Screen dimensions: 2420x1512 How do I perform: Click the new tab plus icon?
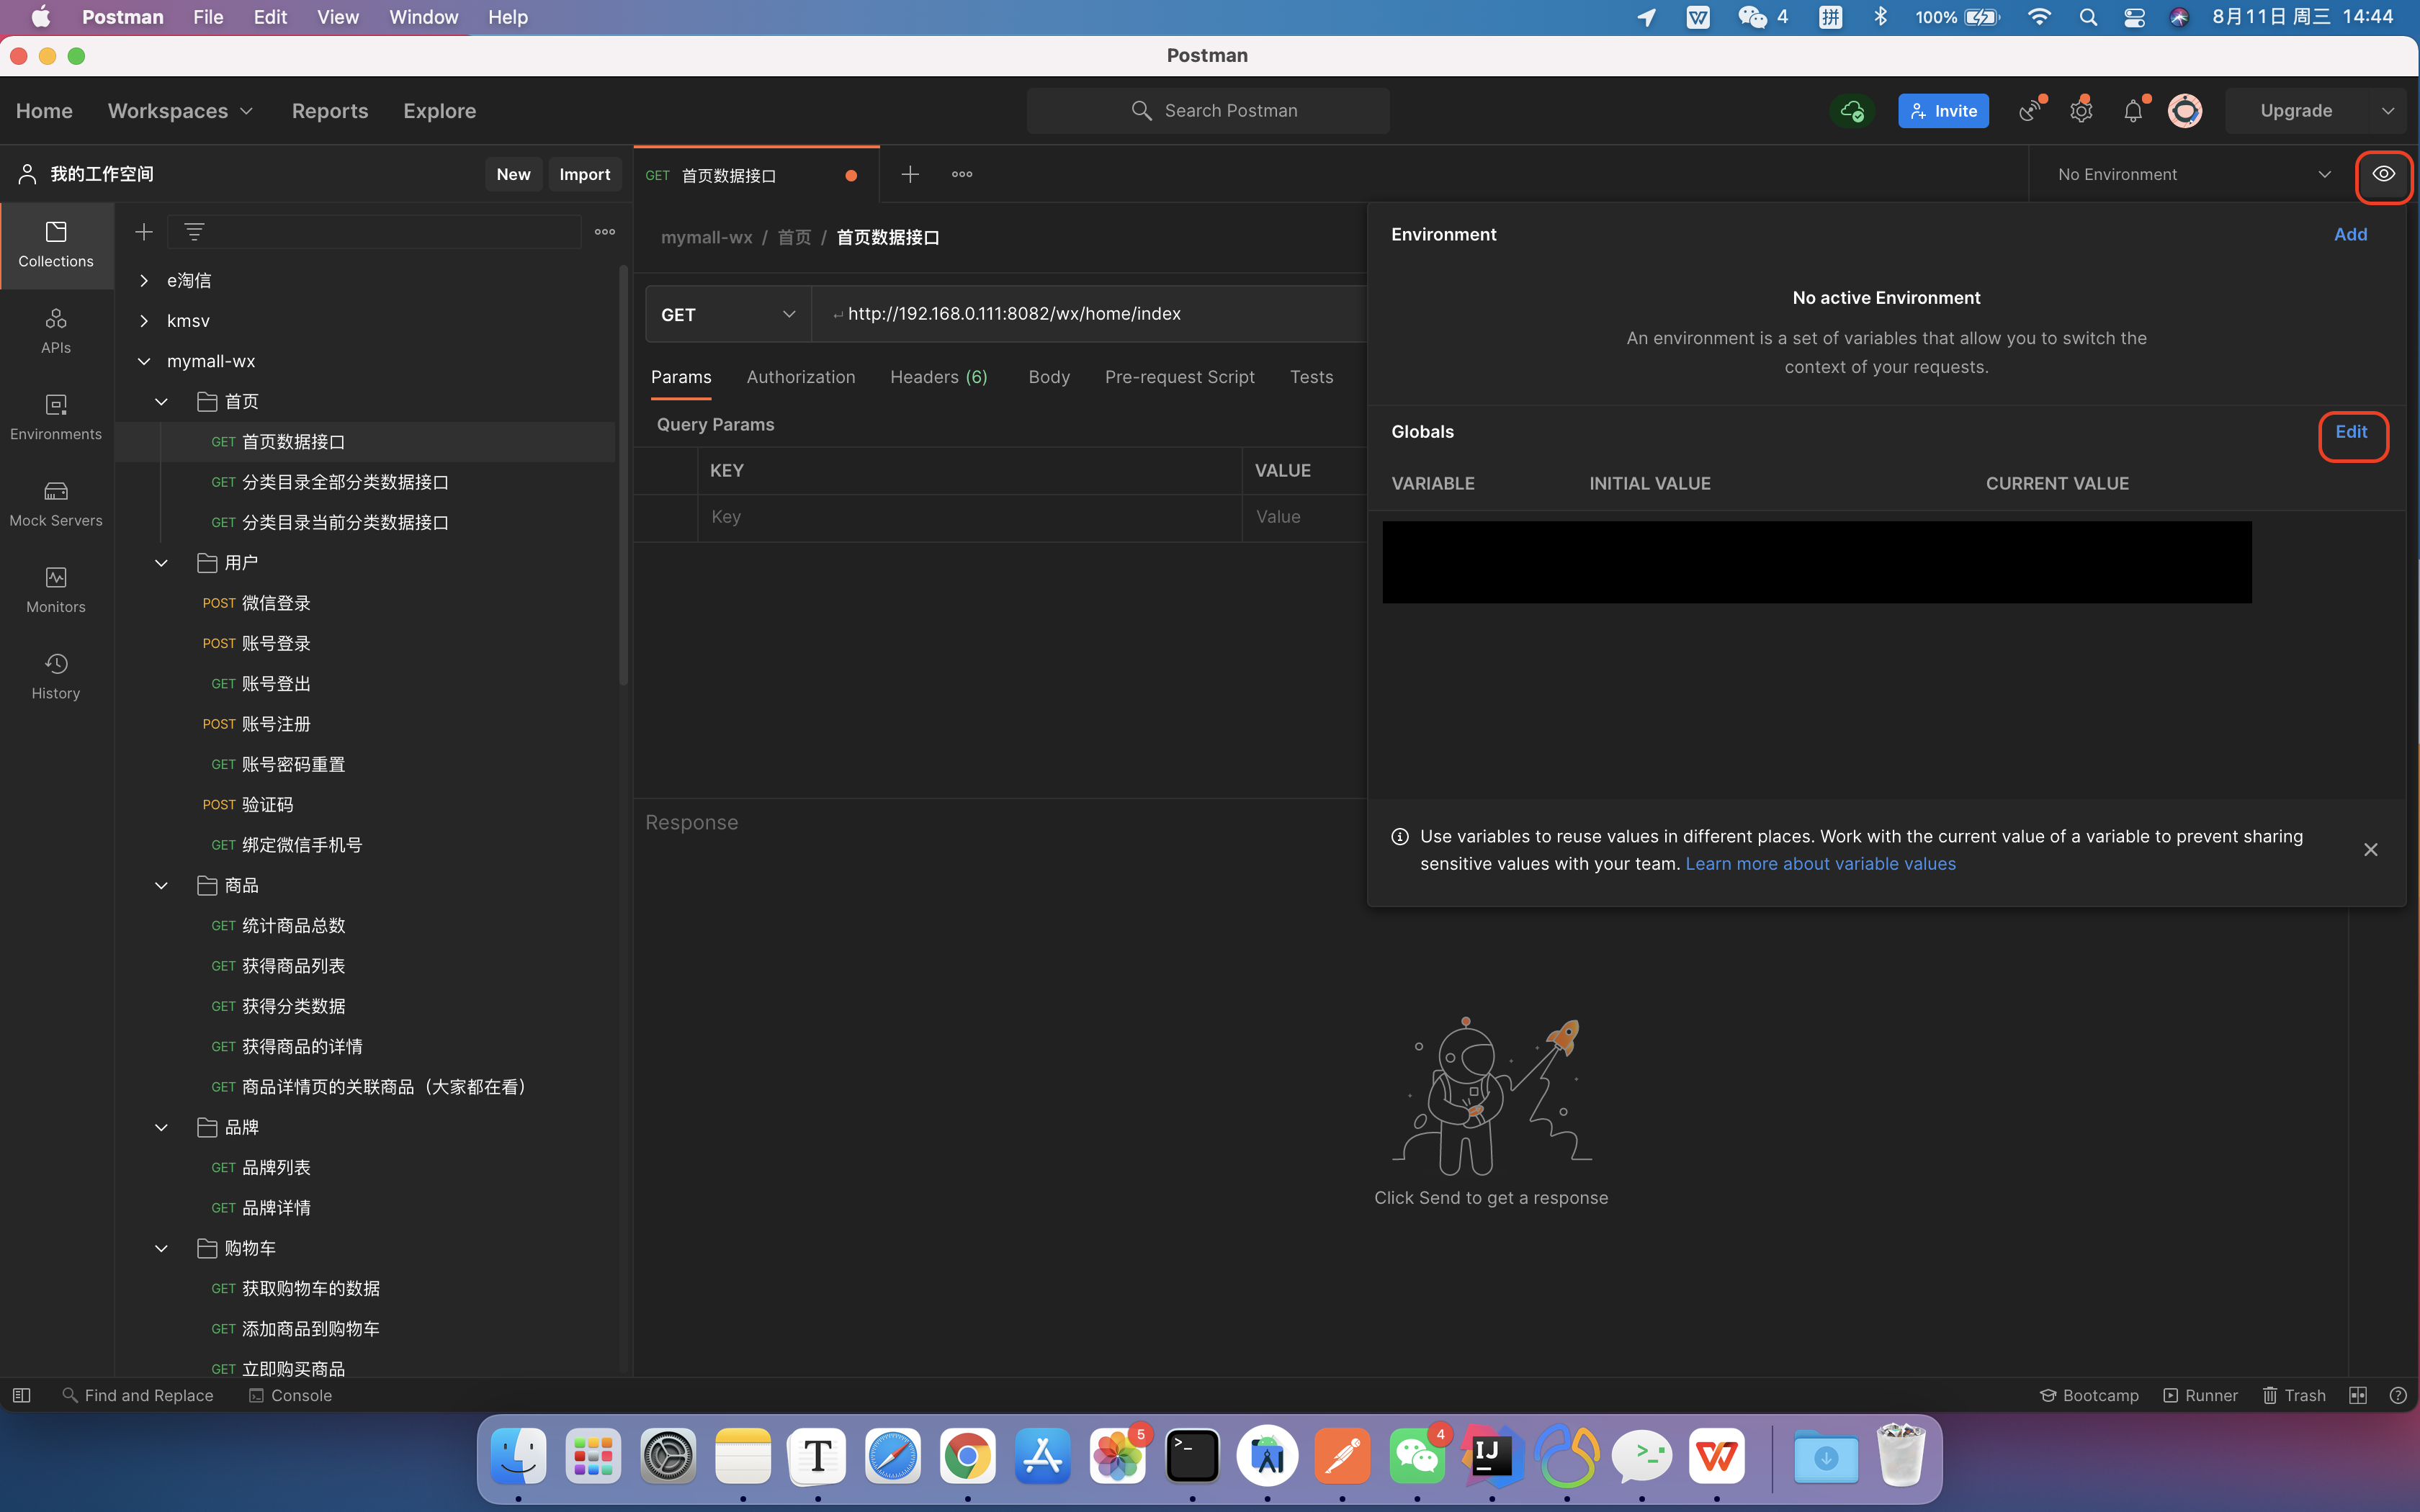(x=909, y=174)
